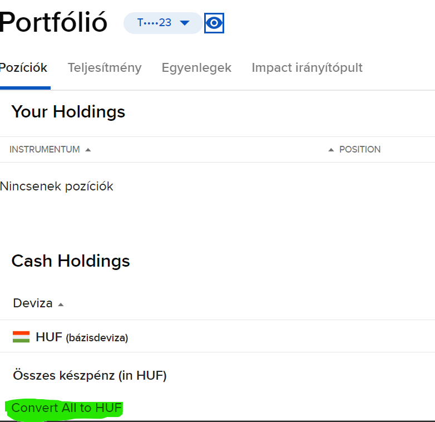
Task: Go to the Egyenlegek tab
Action: (196, 68)
